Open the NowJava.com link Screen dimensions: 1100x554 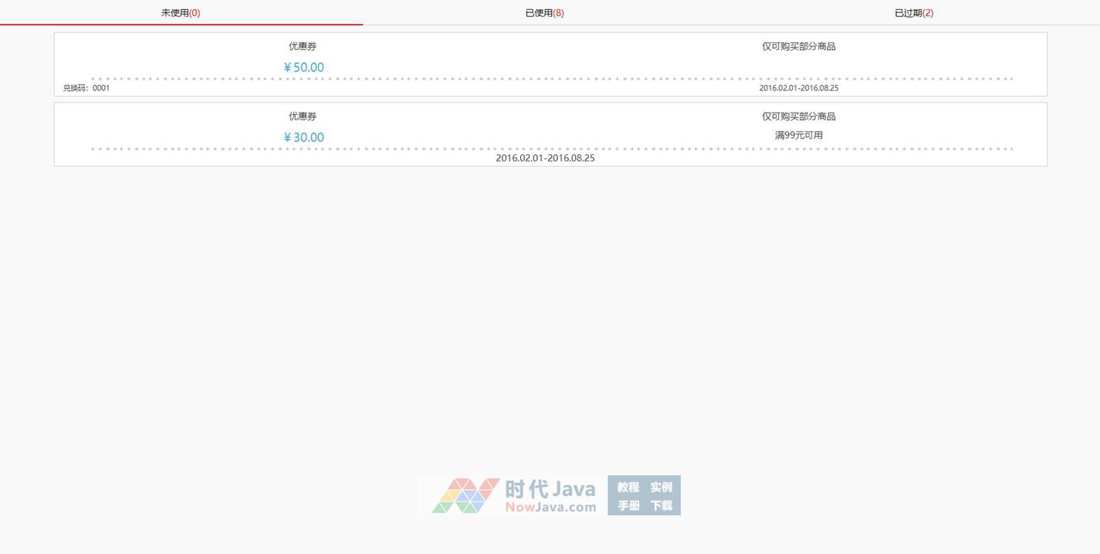(550, 508)
